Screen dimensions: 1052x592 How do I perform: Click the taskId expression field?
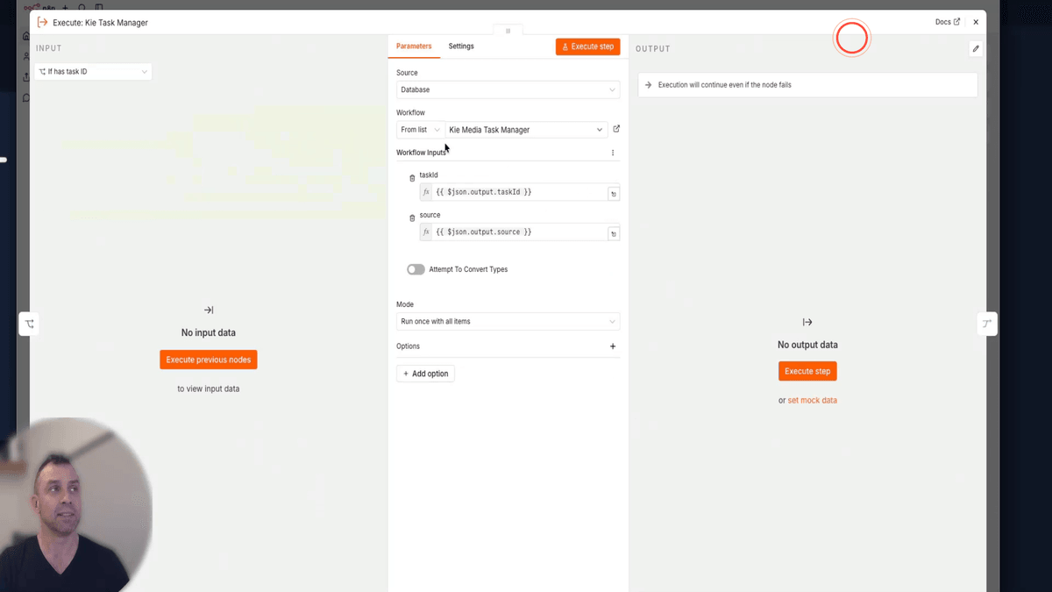(520, 192)
